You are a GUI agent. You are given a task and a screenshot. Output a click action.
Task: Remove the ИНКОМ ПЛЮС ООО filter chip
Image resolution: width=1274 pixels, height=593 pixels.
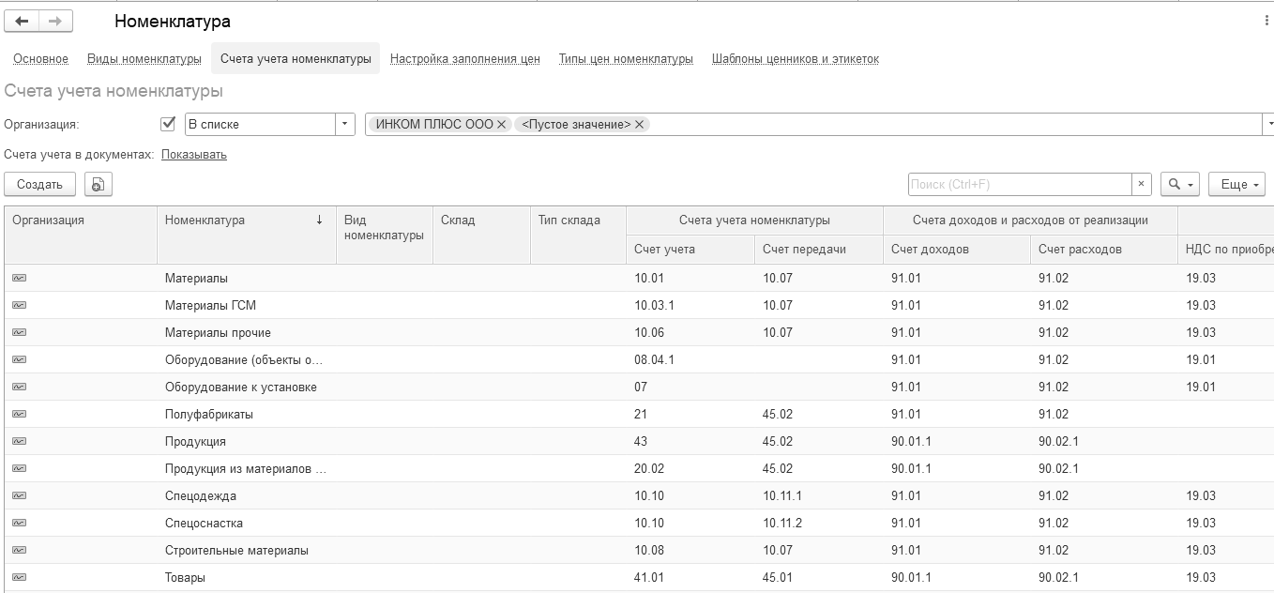pyautogui.click(x=502, y=124)
